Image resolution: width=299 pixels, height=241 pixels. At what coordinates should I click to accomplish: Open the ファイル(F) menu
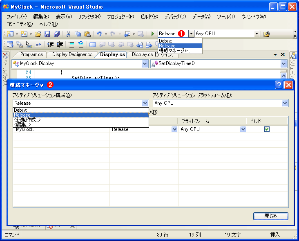pyautogui.click(x=17, y=17)
